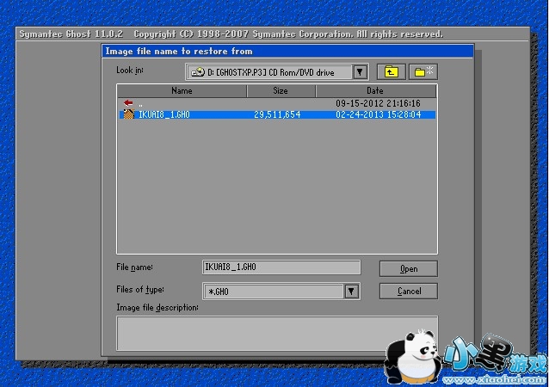Open the D: [GHOSTXP.P3] drive combo box
Image resolution: width=549 pixels, height=387 pixels.
(x=276, y=72)
